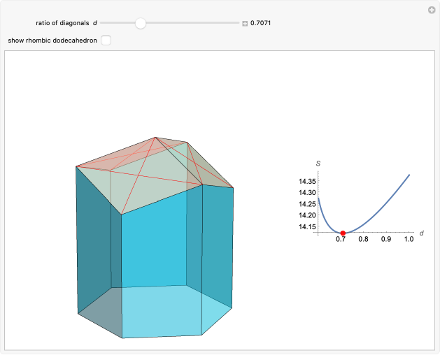The image size is (440, 355).
Task: Click the "ratio of diagonals" label text
Action: tap(62, 23)
